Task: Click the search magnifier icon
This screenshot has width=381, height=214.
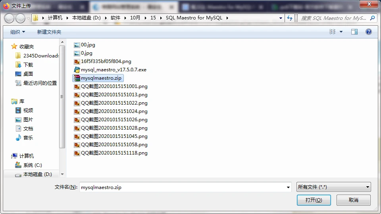Action: tap(372, 18)
